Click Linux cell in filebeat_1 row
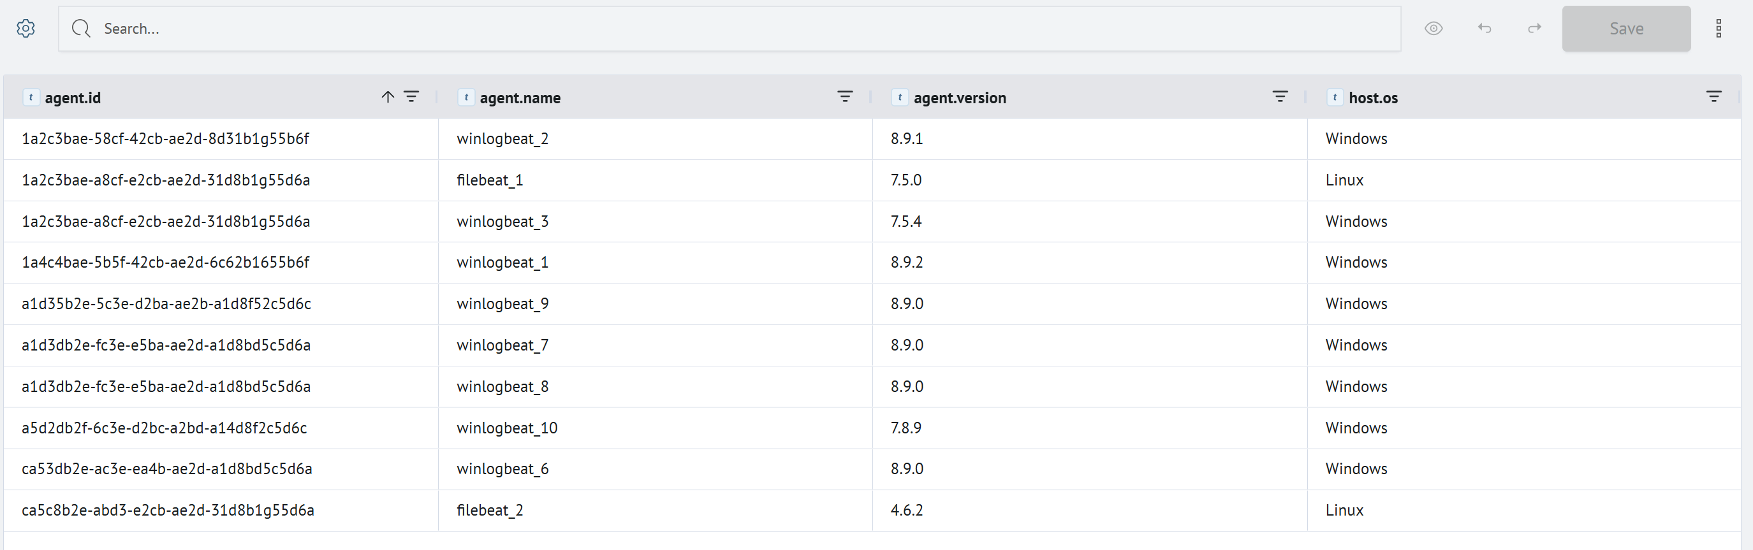The image size is (1753, 550). point(1524,180)
